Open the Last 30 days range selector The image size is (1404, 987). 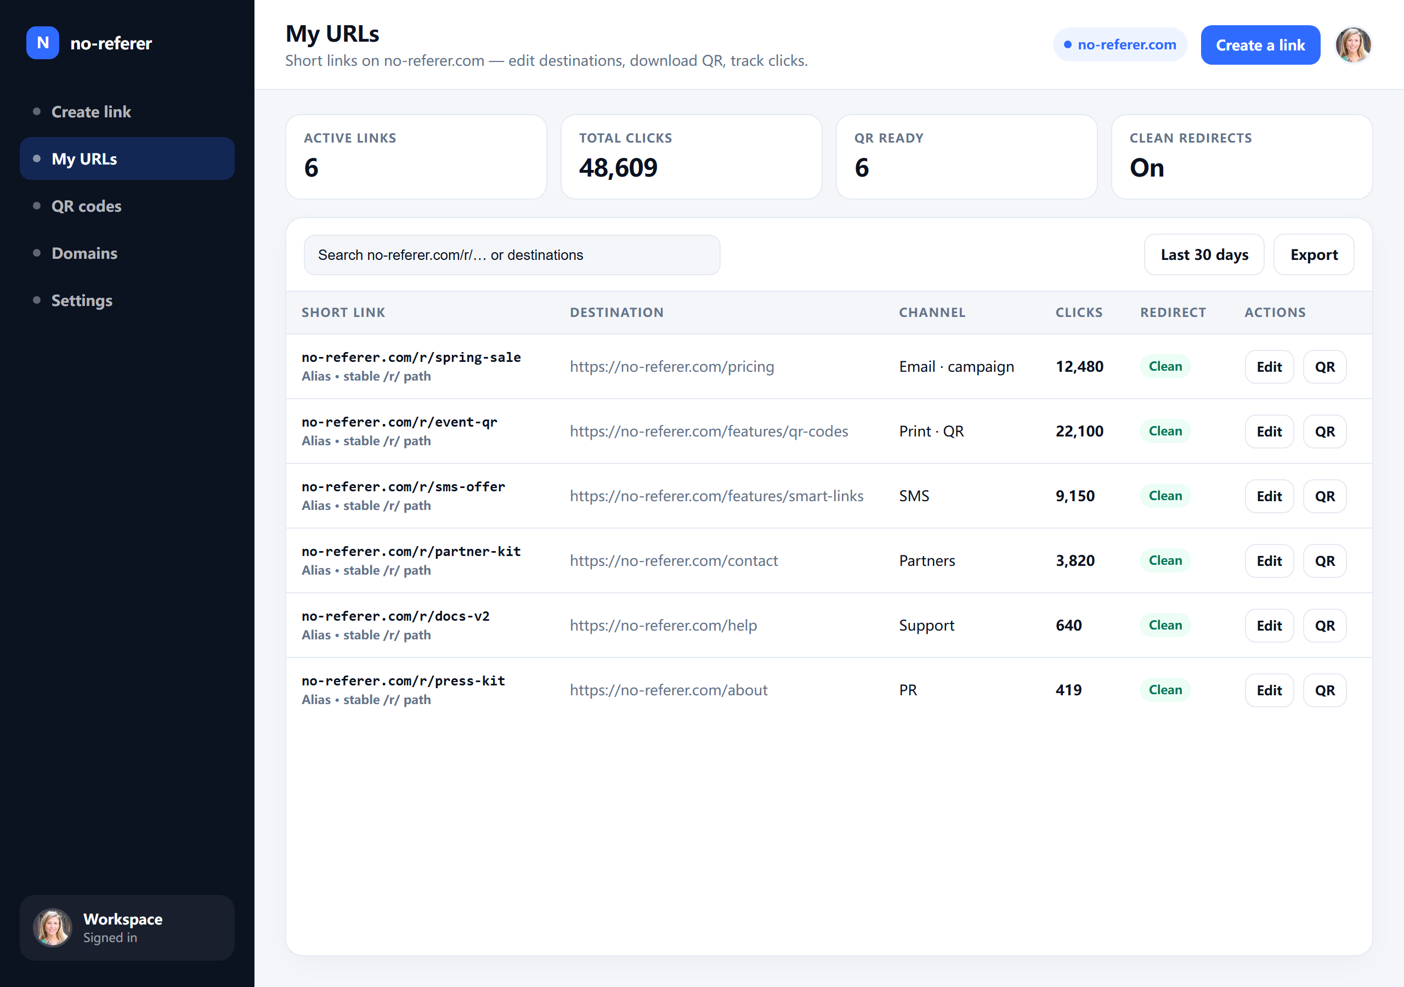[x=1203, y=254]
